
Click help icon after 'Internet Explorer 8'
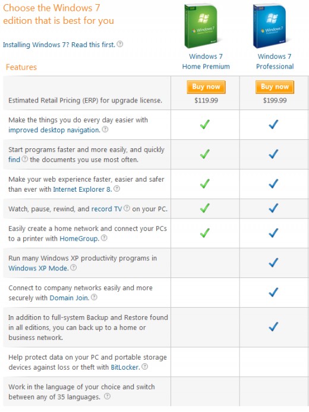(116, 189)
